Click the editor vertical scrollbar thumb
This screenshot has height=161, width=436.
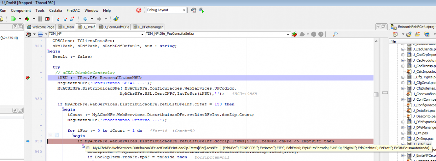[376, 94]
